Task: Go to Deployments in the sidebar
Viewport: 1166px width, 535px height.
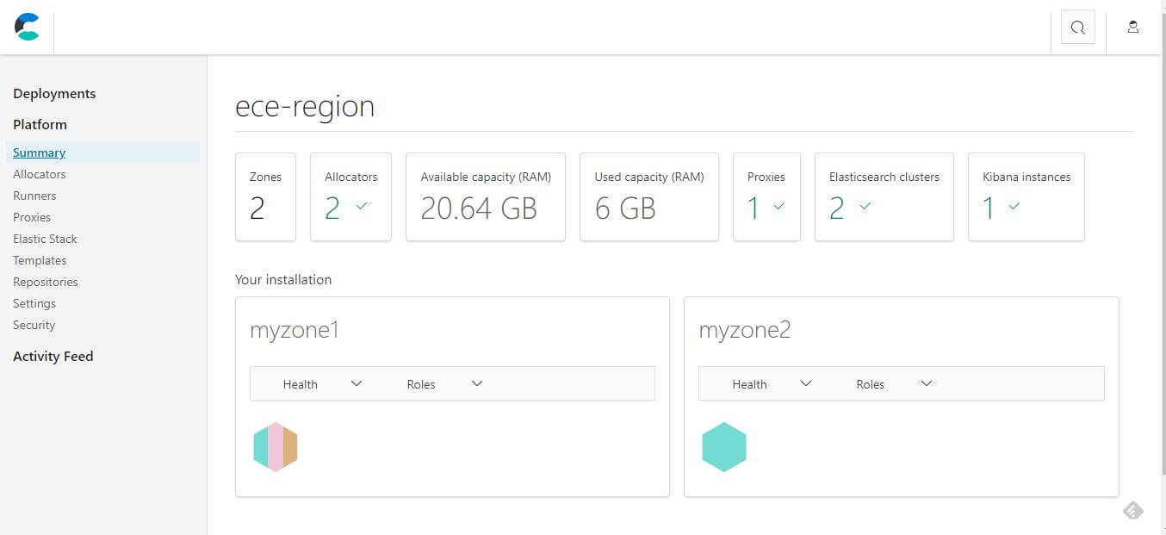Action: tap(54, 94)
